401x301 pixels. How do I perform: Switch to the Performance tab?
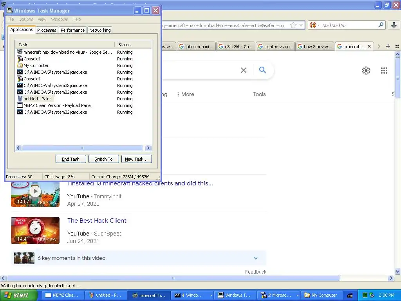[x=72, y=30]
